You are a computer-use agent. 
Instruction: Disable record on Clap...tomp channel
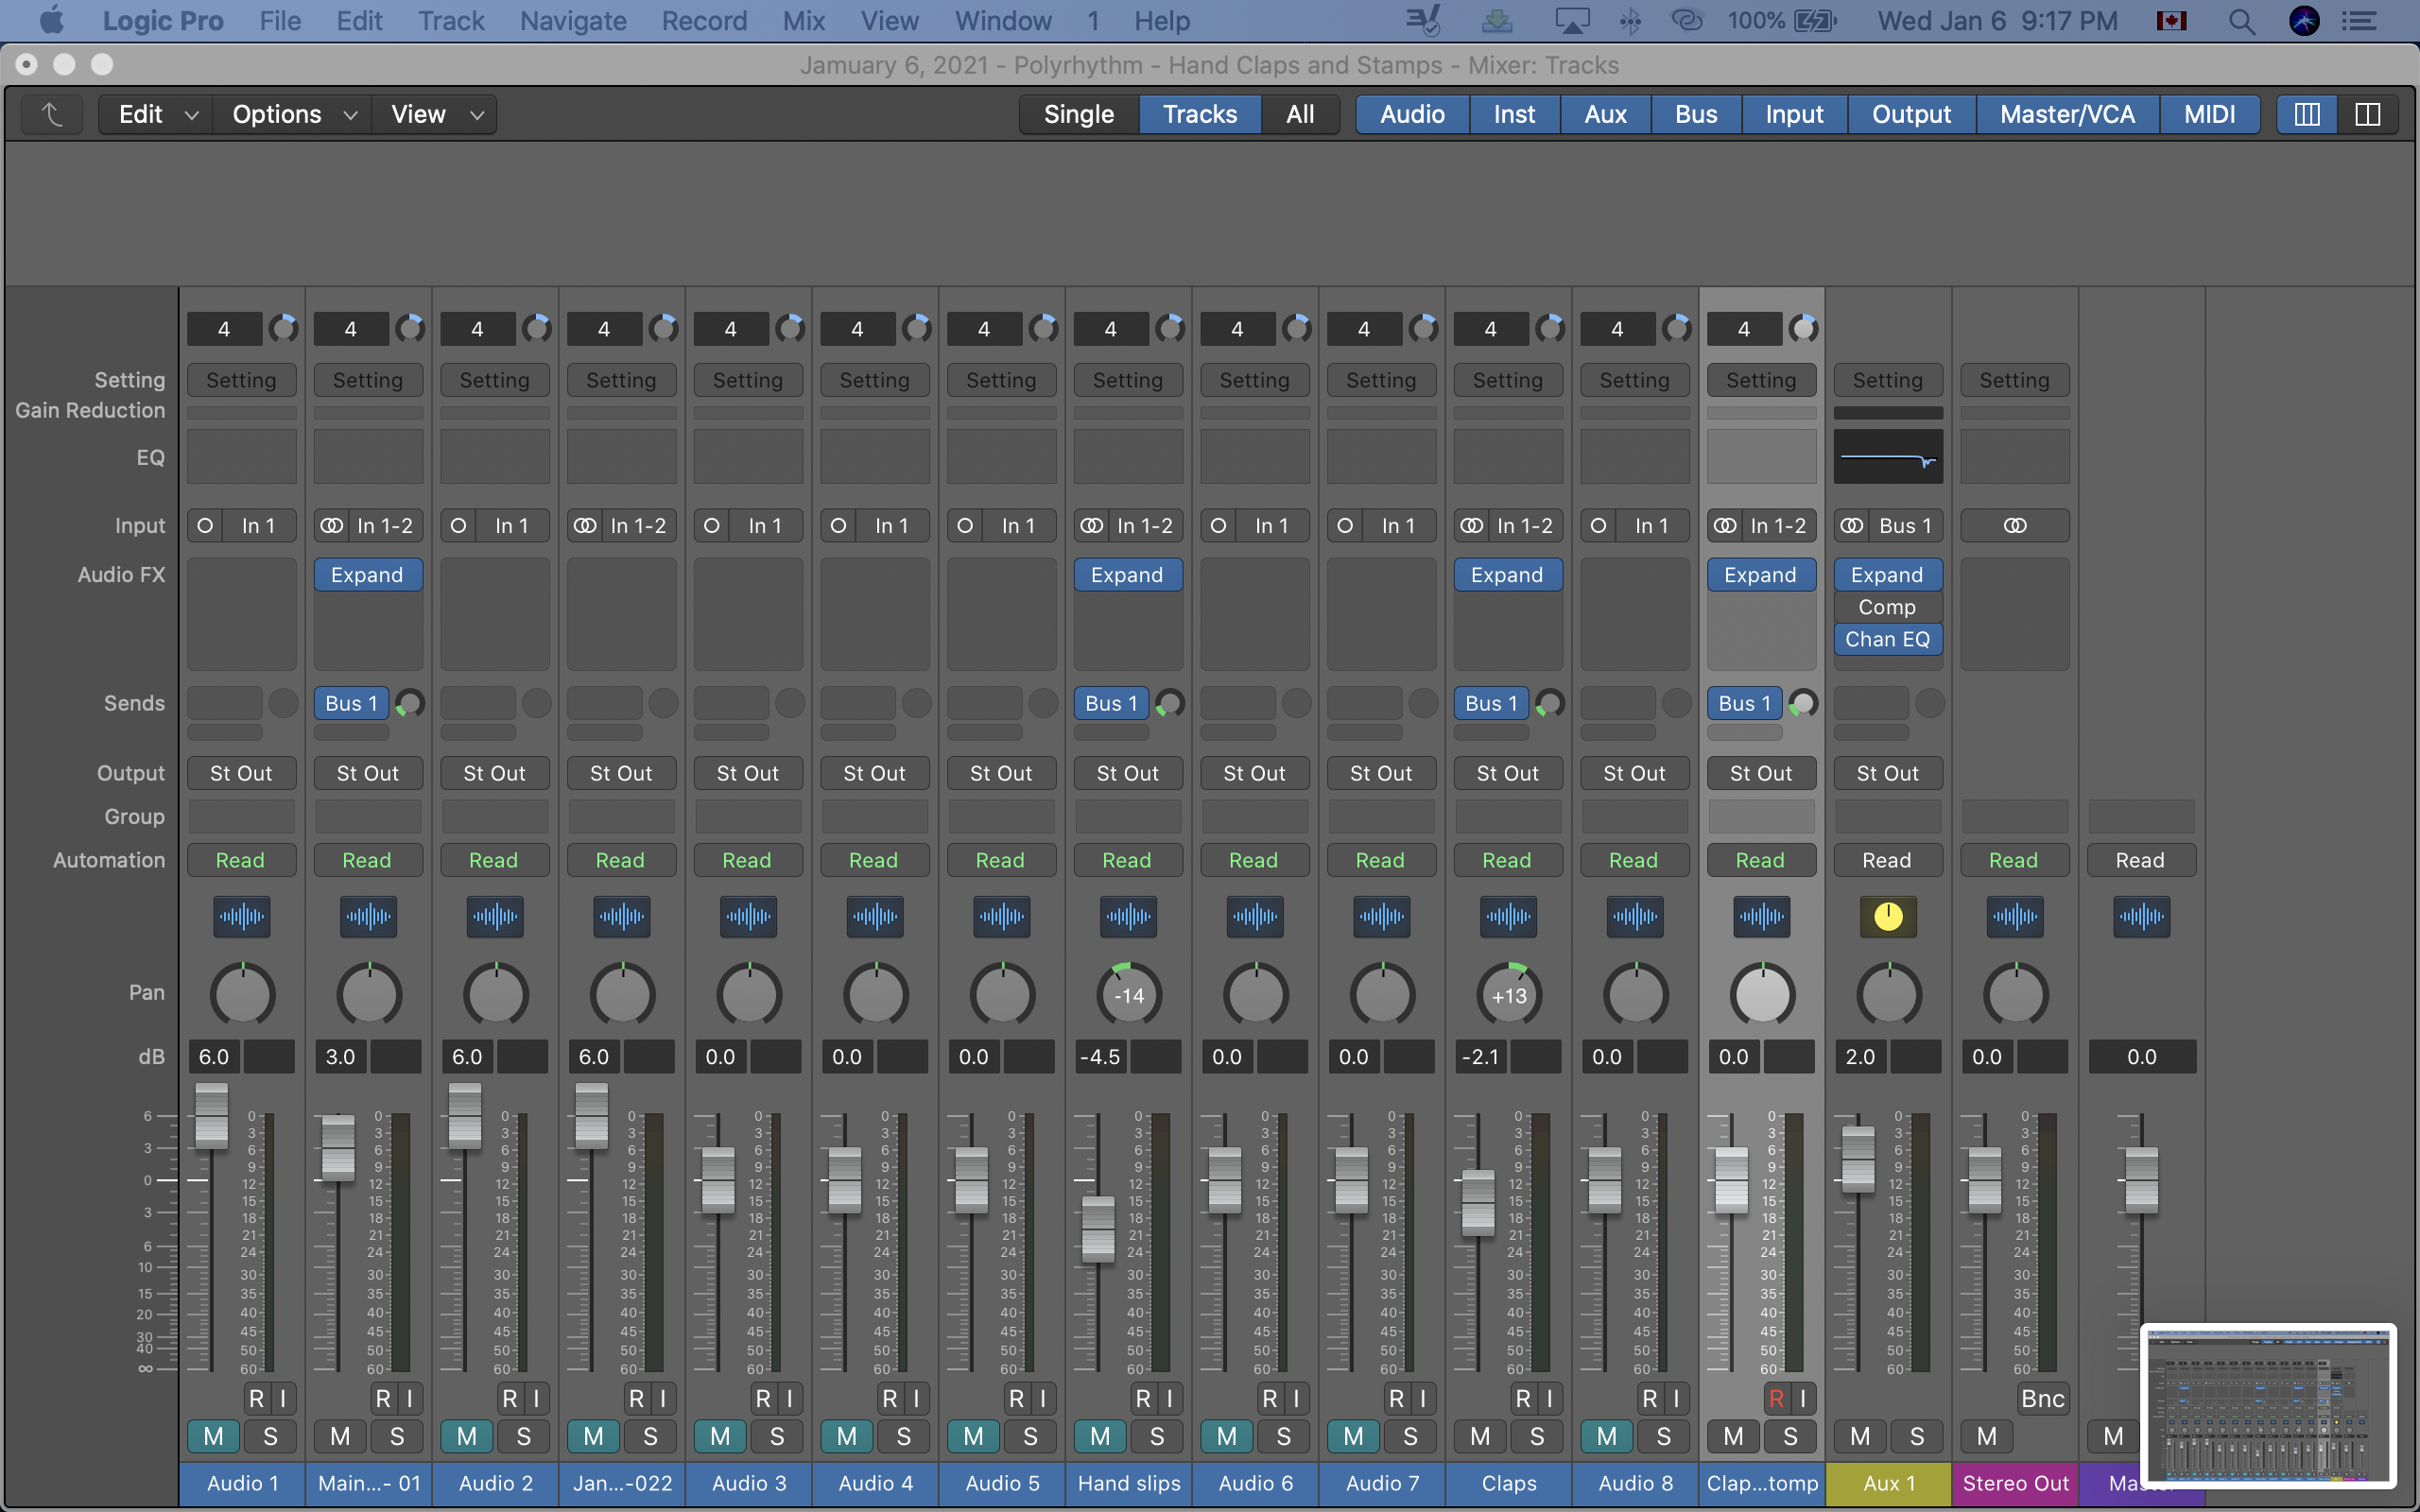(x=1776, y=1398)
